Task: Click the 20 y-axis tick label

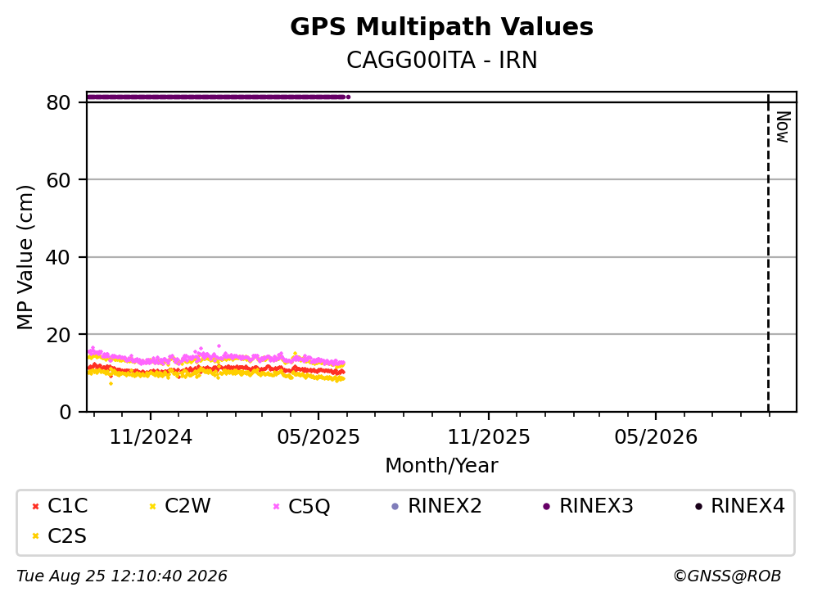Action: pos(58,336)
